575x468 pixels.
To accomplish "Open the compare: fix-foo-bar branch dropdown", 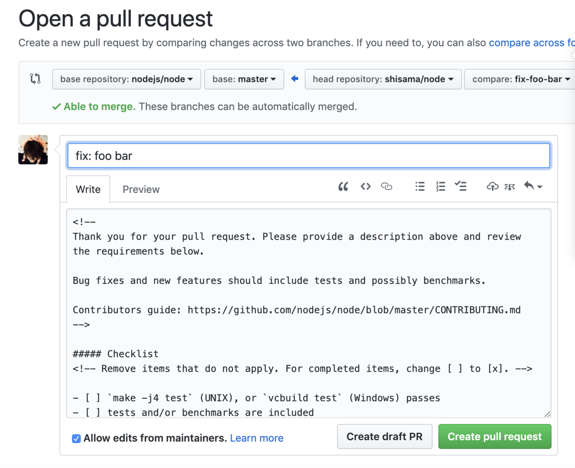I will [521, 79].
